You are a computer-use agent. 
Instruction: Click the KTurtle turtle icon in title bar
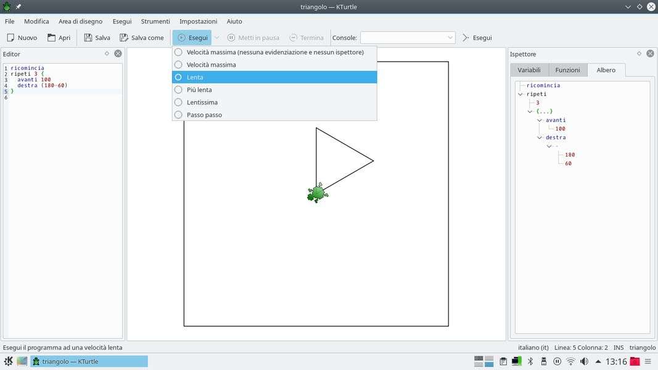point(7,7)
